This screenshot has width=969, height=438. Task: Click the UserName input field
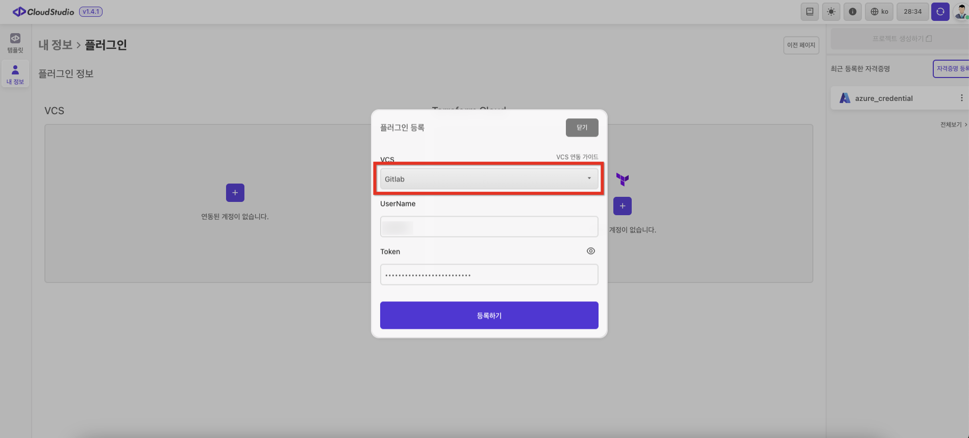489,227
